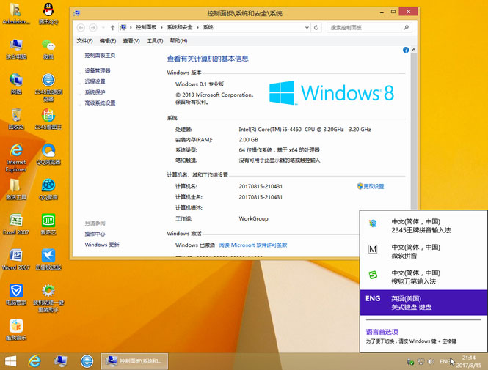The image size is (488, 370).
Task: Launch Tencent QQ penguin desktop icon
Action: (x=48, y=14)
